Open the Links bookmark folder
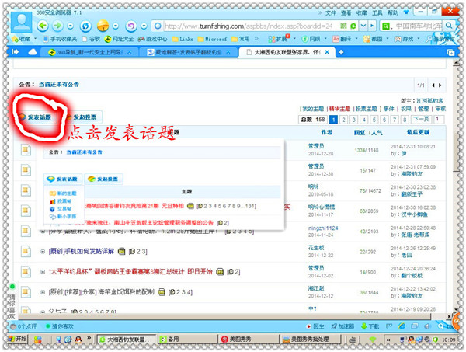Screen dimensions: 466x352 (x=183, y=39)
